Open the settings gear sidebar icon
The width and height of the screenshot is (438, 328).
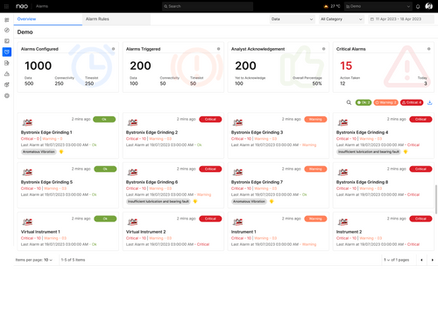tap(7, 95)
